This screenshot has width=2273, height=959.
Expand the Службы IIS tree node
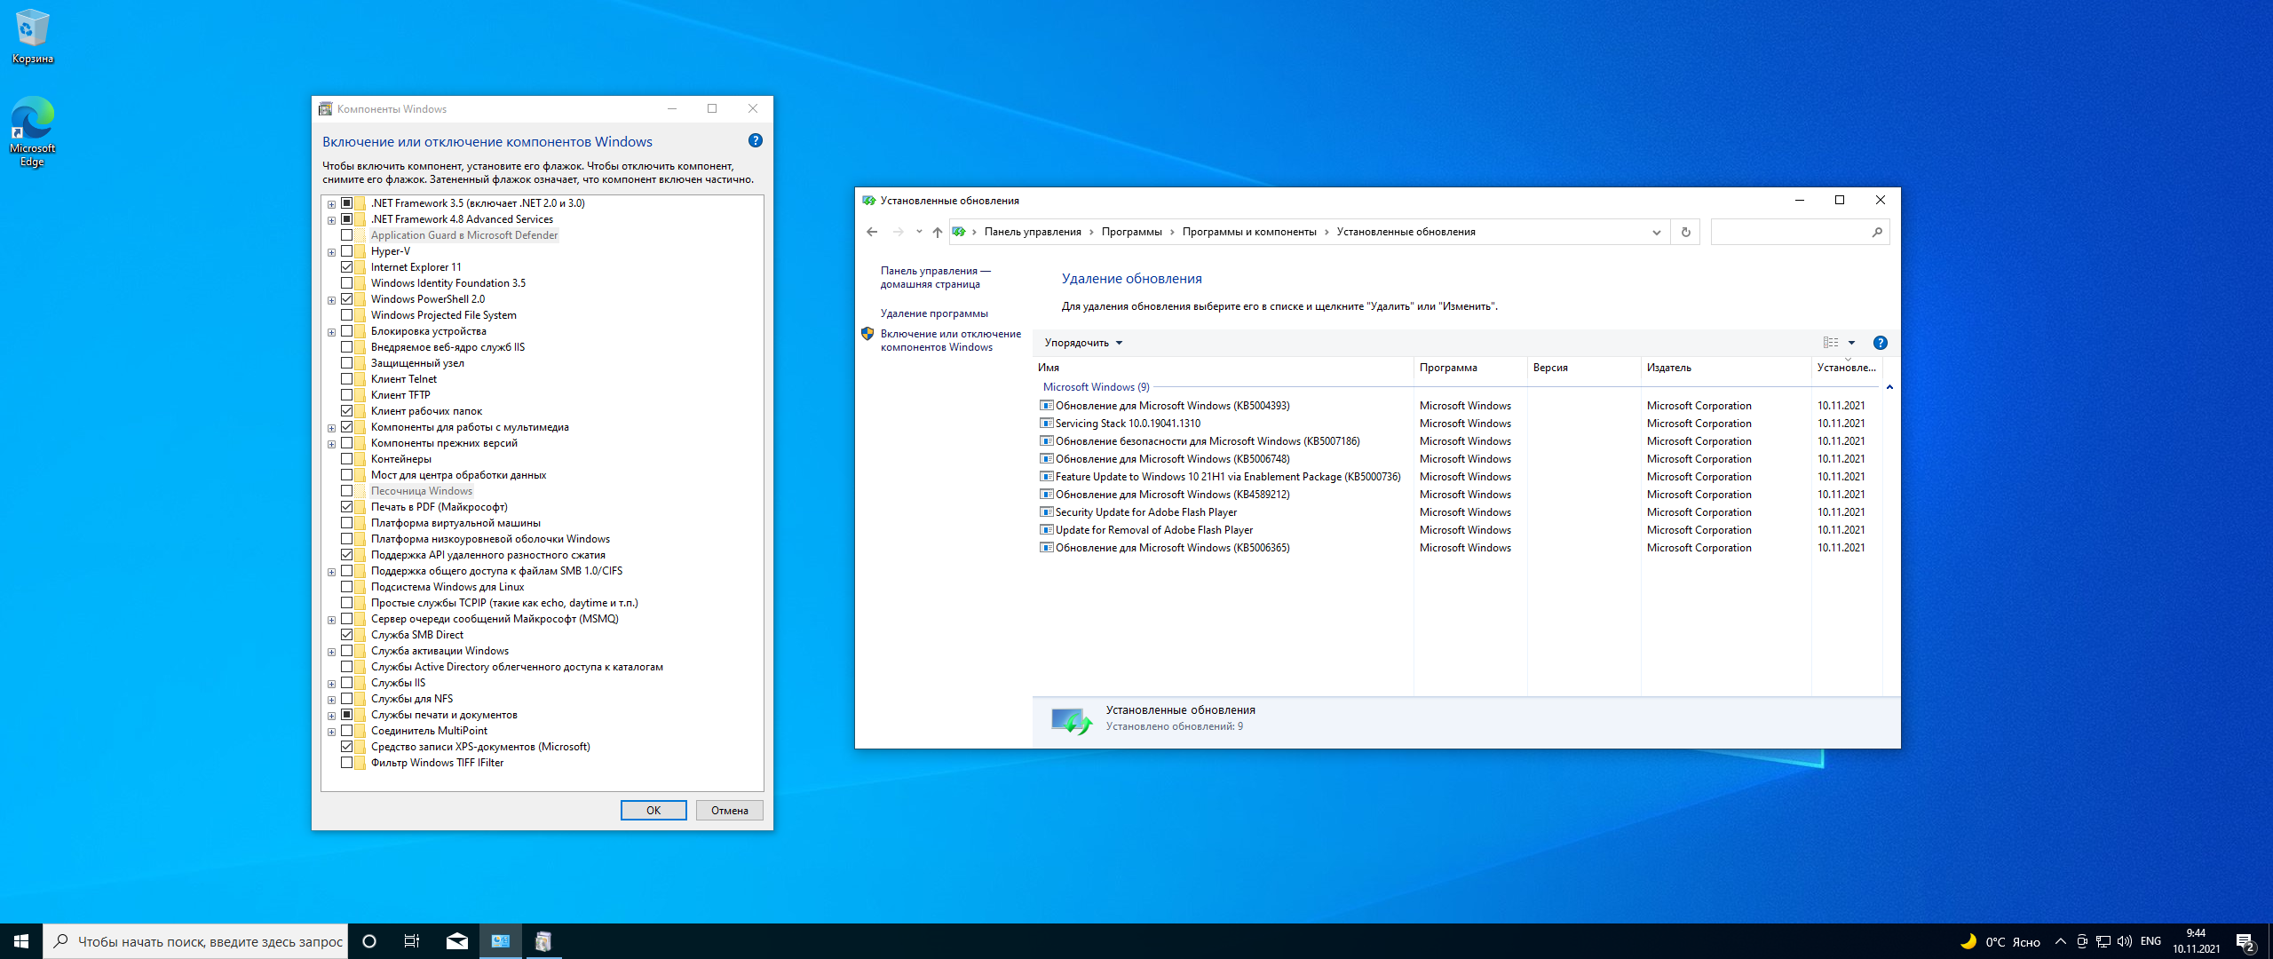click(332, 684)
